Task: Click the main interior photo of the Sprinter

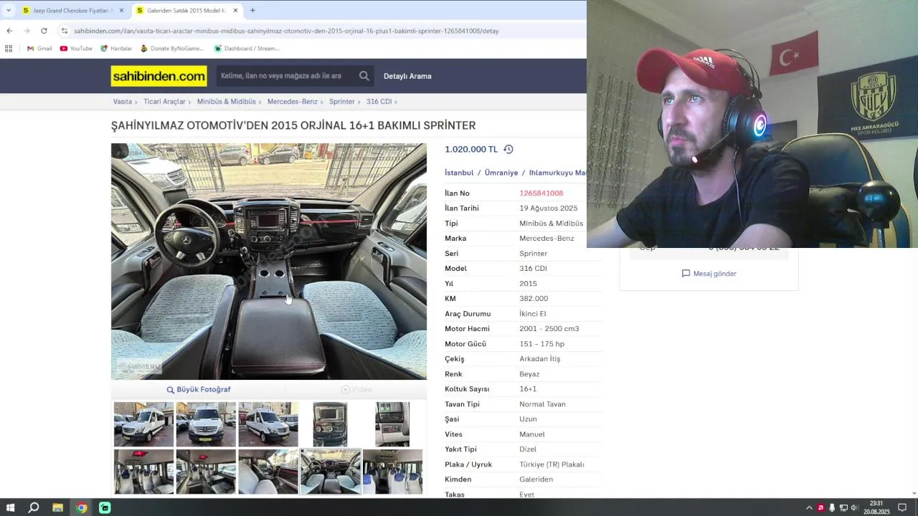Action: (x=269, y=262)
